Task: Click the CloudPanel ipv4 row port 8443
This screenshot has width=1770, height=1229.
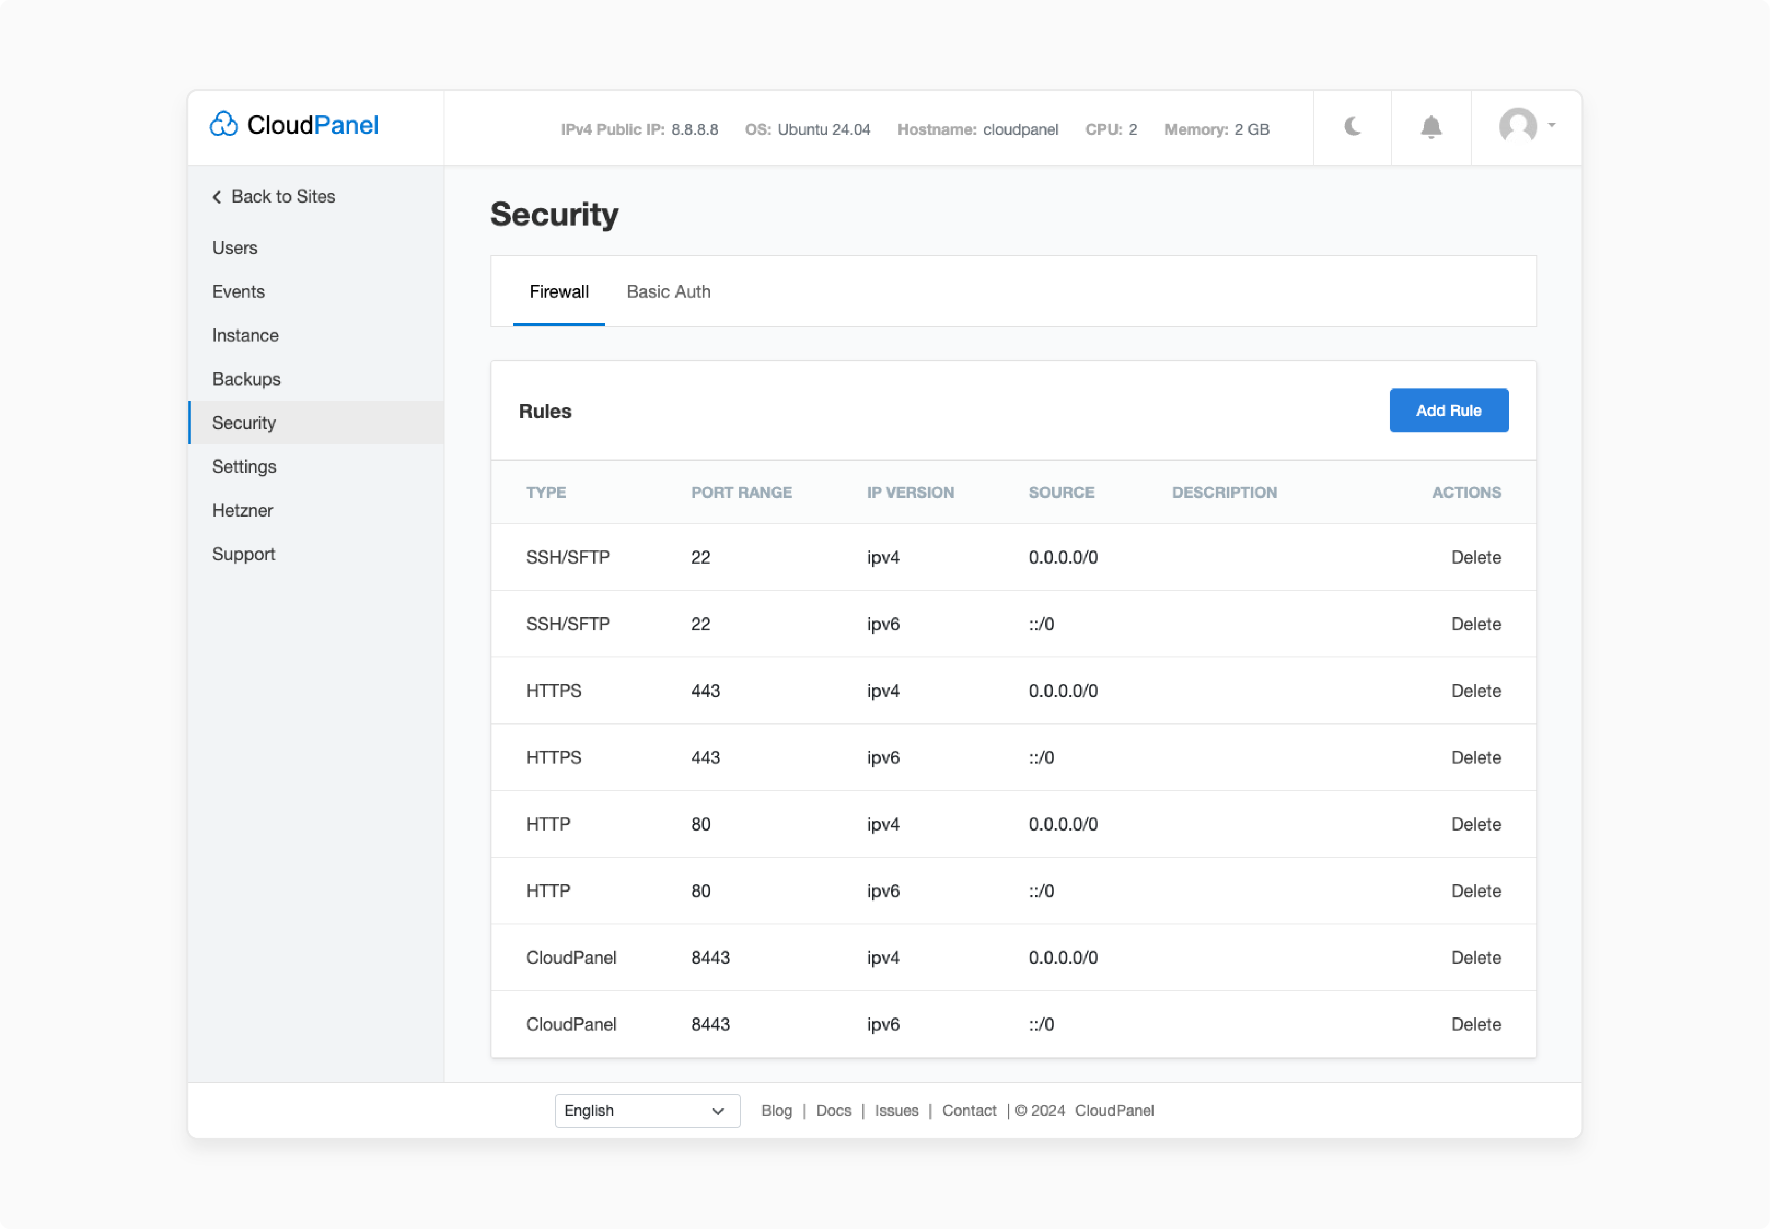Action: pos(710,958)
